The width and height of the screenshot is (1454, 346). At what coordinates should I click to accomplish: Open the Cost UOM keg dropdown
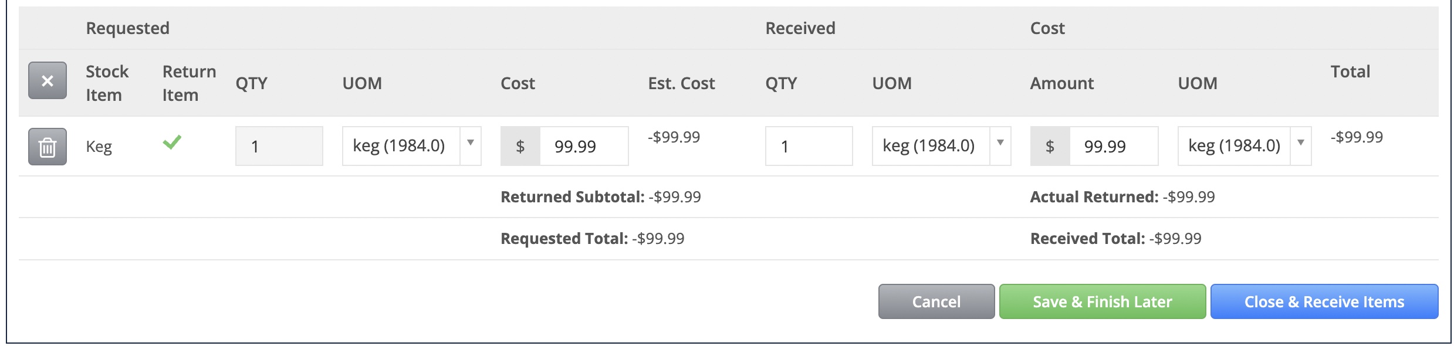(1245, 146)
